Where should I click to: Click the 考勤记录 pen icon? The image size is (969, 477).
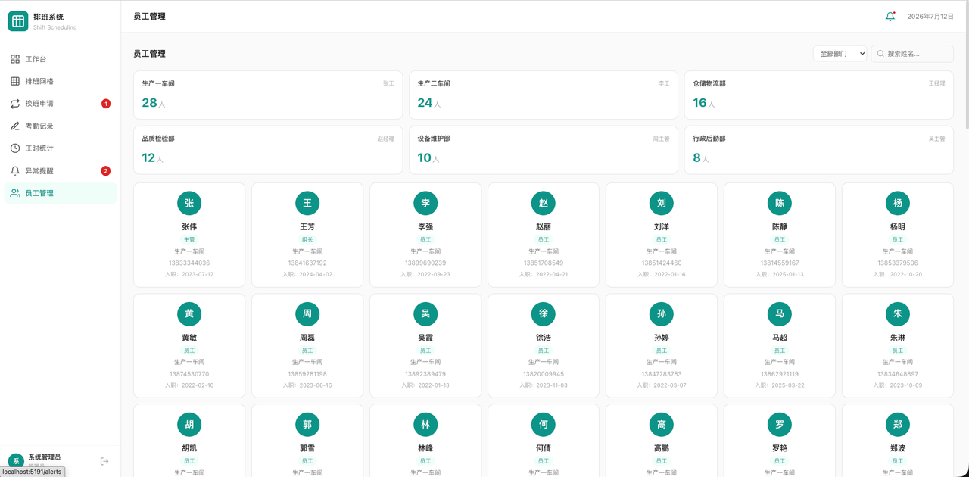pos(15,126)
